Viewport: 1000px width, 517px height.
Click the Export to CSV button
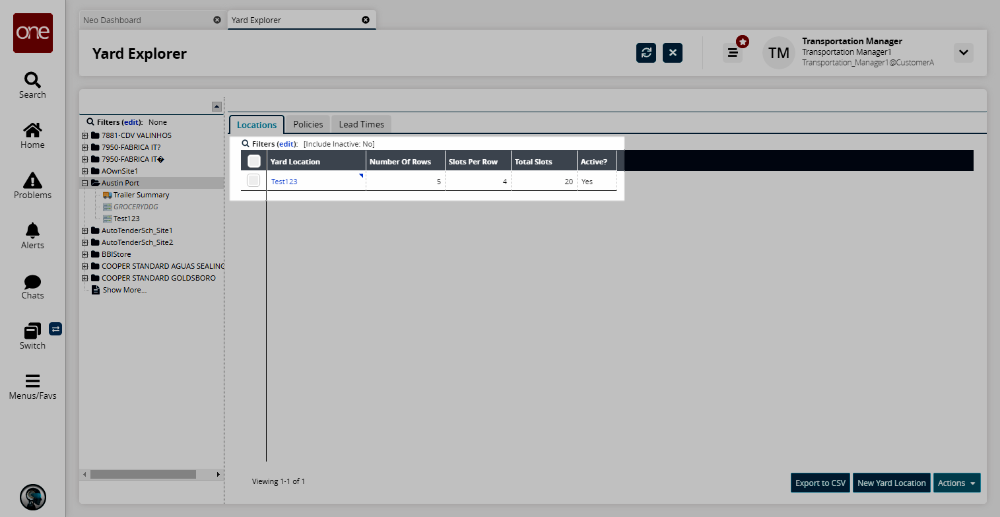point(820,483)
